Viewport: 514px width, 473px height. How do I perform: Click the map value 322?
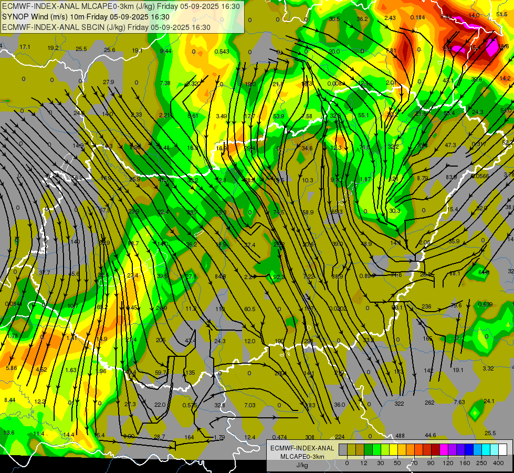[399, 404]
